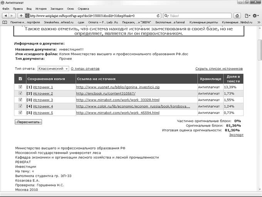This screenshot has width=262, height=197.
Task: Open the Окно menu
Action: [71, 9]
